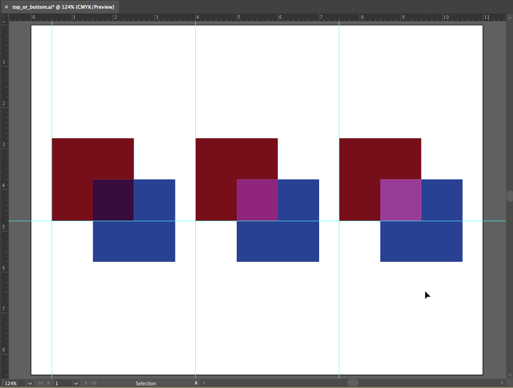Close the top_or_bottom.ai document tab
Viewport: 513px width, 388px height.
coord(6,7)
